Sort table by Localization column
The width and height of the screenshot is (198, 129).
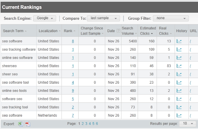48,31
